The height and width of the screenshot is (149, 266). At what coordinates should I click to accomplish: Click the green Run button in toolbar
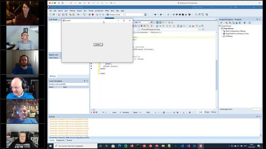79,15
